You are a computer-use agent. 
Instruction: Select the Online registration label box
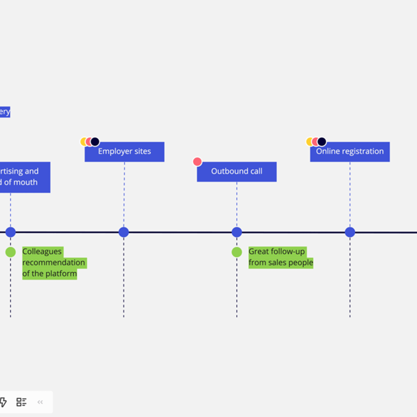coord(350,152)
